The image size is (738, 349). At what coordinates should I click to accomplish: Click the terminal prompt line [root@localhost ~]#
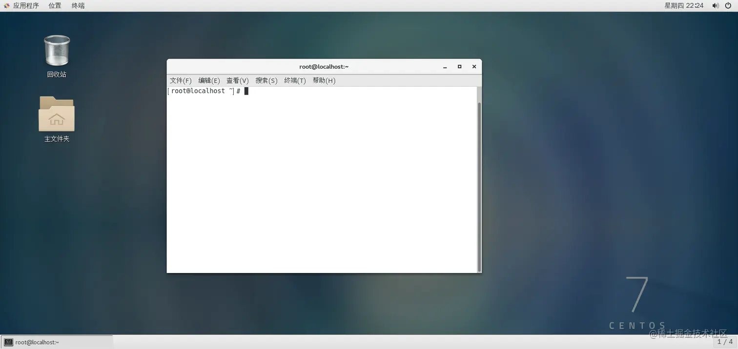click(204, 91)
